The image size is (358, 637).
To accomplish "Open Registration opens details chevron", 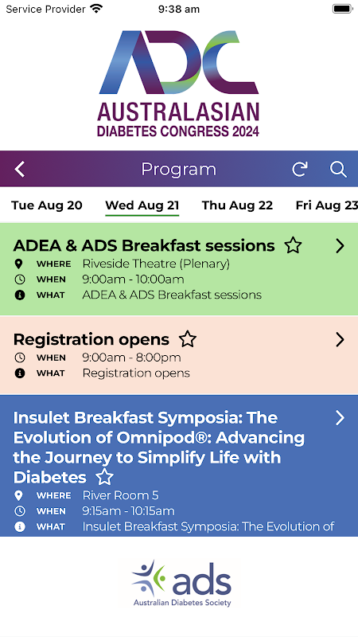I will [x=340, y=340].
